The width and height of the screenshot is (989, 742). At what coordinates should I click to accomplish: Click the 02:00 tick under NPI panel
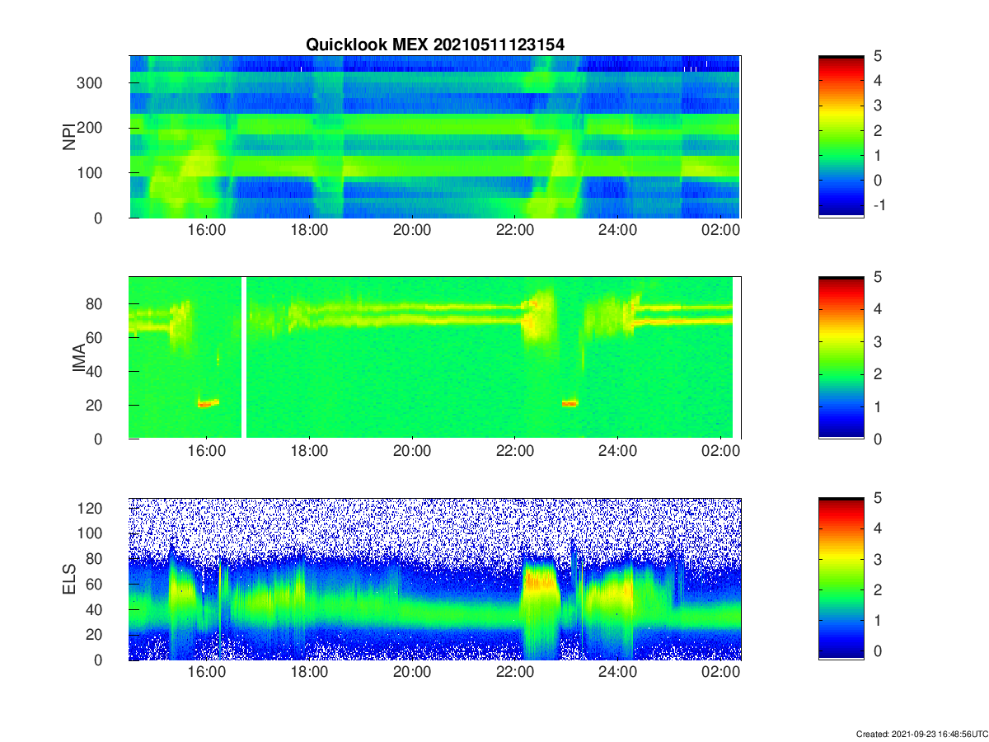click(720, 232)
